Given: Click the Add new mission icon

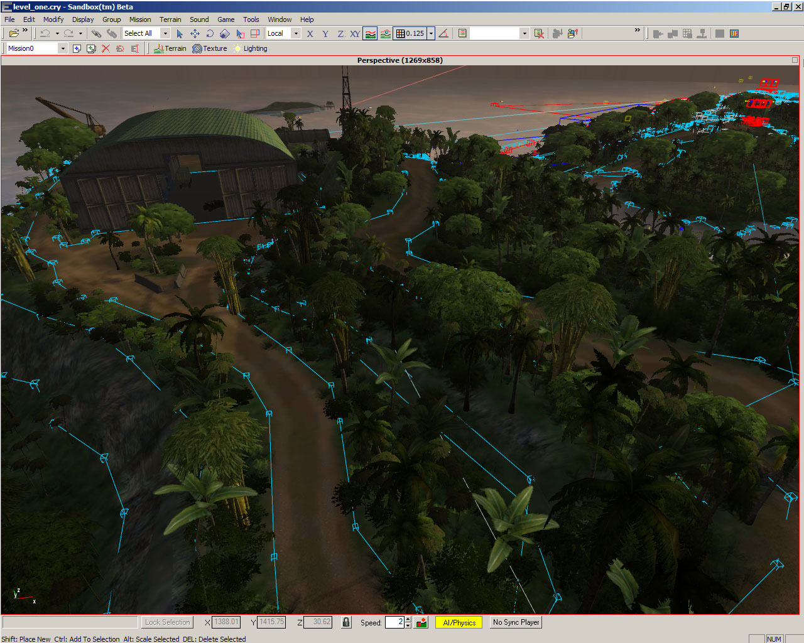Looking at the screenshot, I should point(77,48).
